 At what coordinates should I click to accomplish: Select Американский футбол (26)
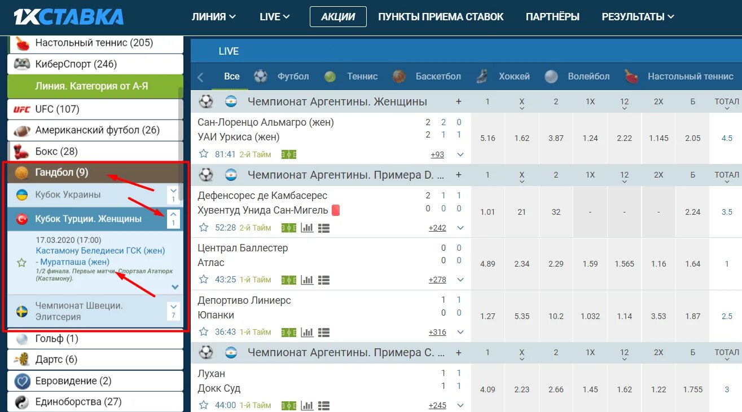(x=95, y=130)
